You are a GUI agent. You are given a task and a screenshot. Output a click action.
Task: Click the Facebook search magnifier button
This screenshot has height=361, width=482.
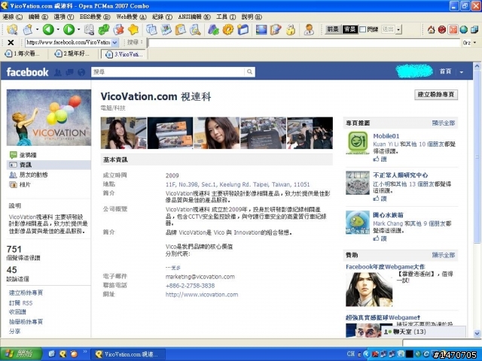(x=249, y=72)
